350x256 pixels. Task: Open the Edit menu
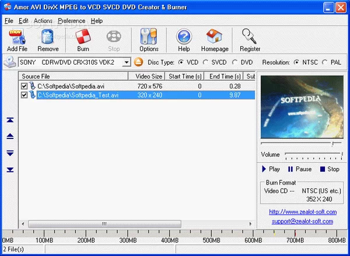[23, 21]
